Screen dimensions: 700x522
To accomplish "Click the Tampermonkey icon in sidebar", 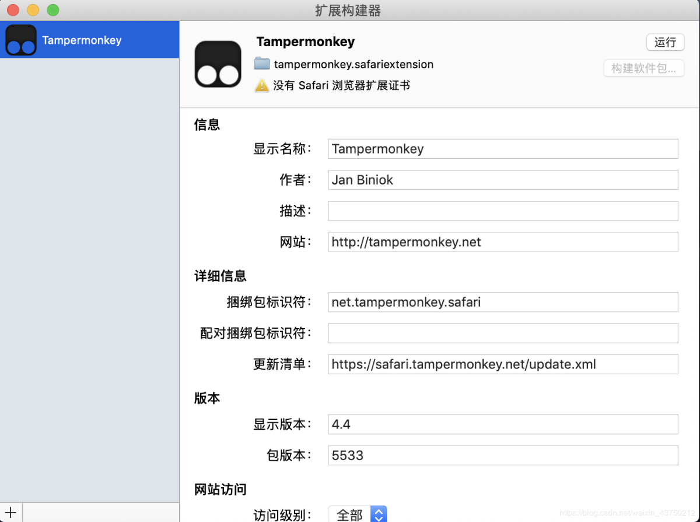I will (x=21, y=40).
